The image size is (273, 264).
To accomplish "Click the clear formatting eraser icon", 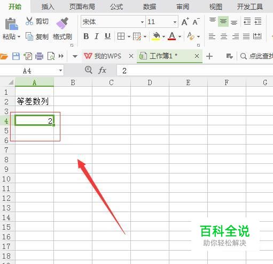I will point(191,36).
